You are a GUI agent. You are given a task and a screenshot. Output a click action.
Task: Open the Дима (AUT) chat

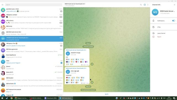click(32, 73)
